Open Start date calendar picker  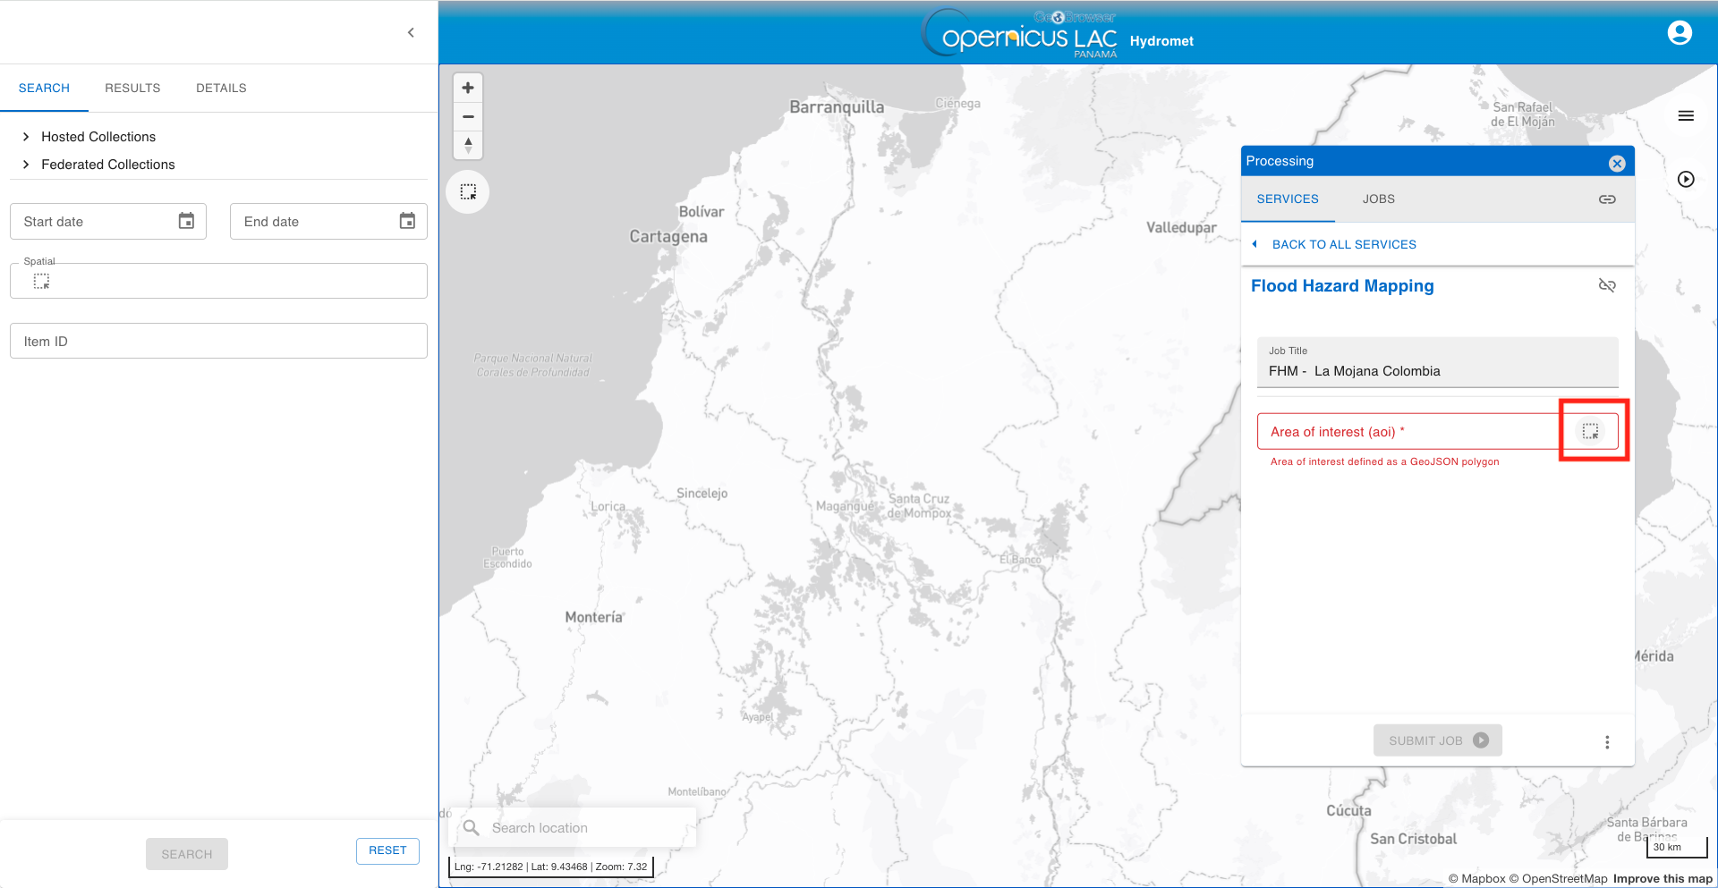tap(186, 221)
